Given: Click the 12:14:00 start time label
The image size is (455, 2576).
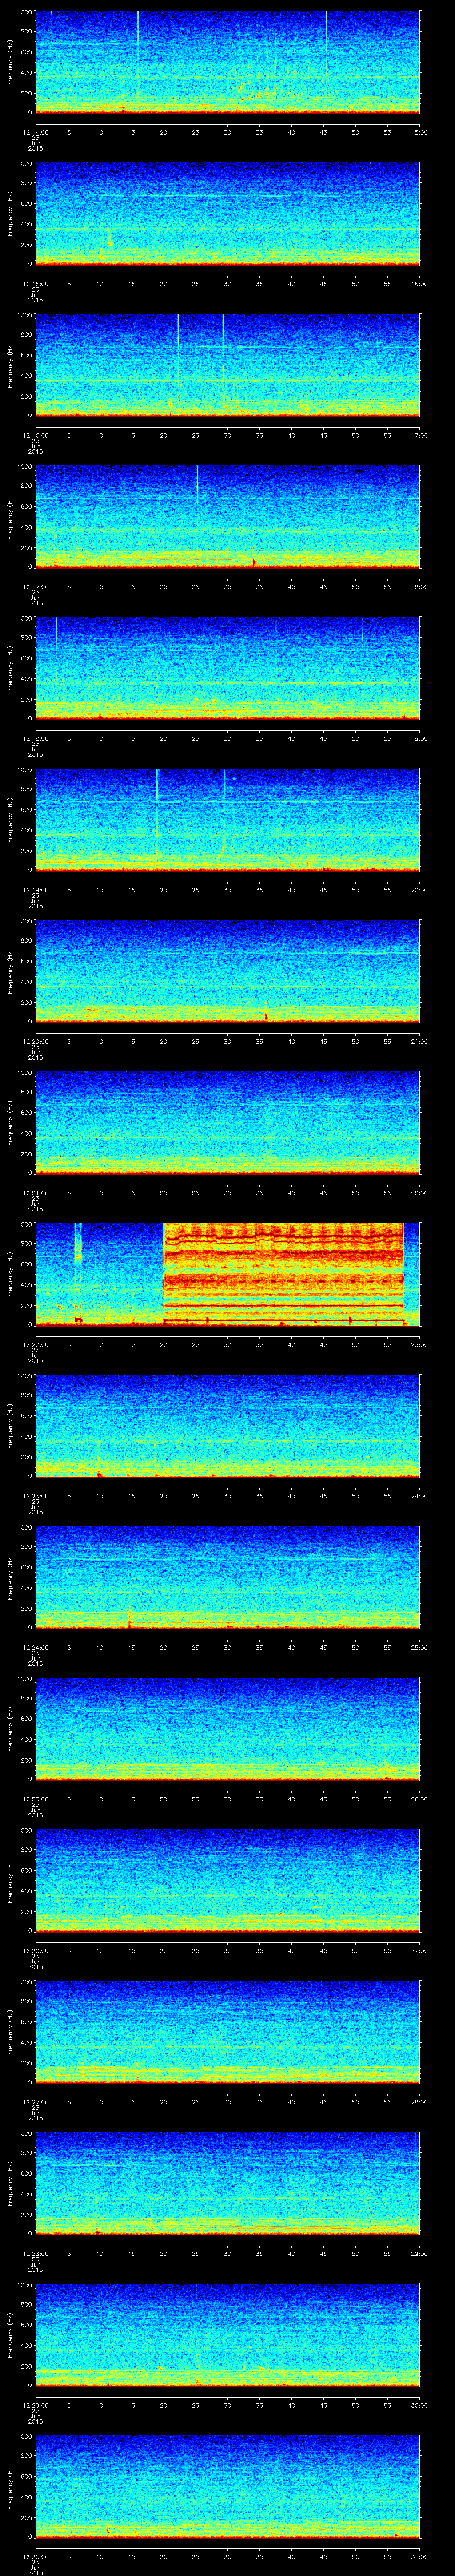Looking at the screenshot, I should click(36, 132).
